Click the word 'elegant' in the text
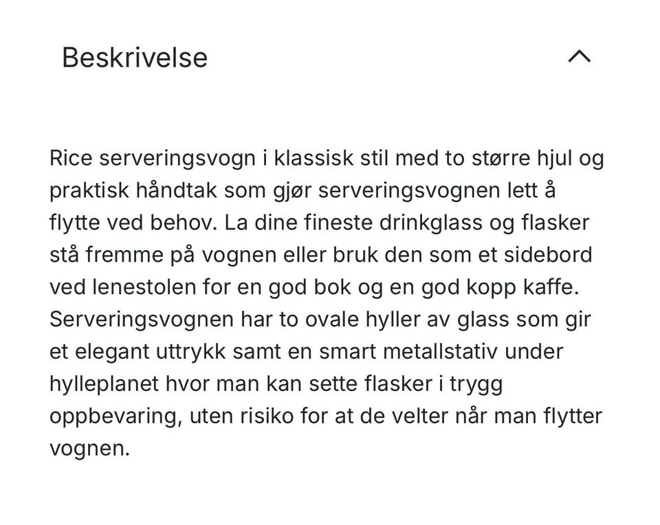 click(112, 352)
